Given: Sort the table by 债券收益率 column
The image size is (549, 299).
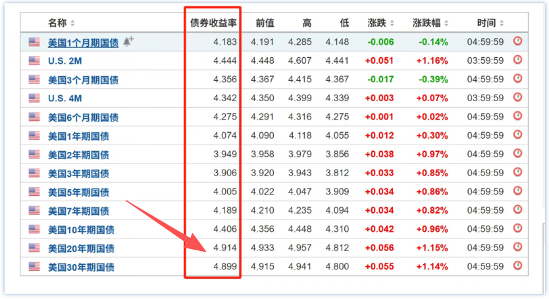Looking at the screenshot, I should click(x=213, y=23).
